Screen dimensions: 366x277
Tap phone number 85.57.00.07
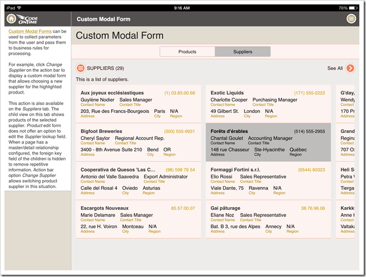coord(183,208)
